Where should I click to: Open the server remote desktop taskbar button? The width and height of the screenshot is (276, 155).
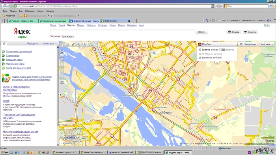point(121,153)
